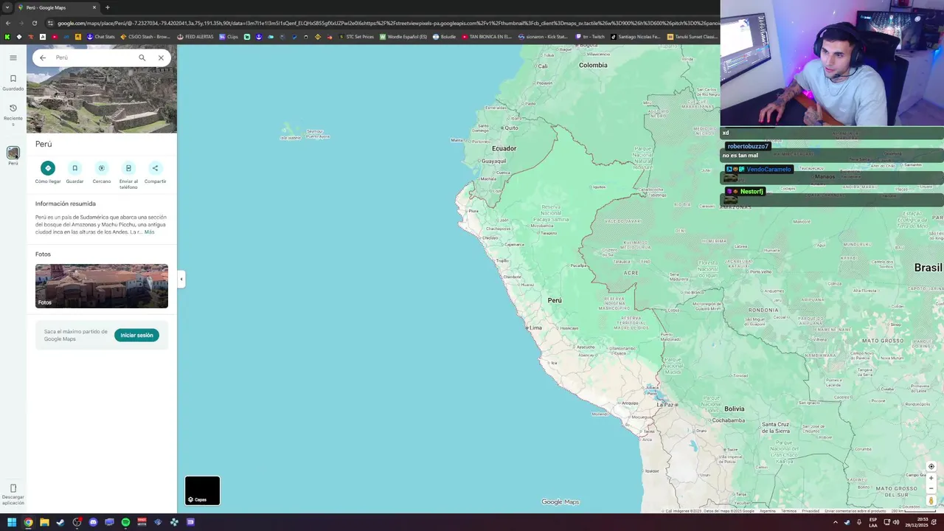Screen dimensions: 944x531
Task: Open the Wordle Español (ES) bookmark
Action: 403,36
